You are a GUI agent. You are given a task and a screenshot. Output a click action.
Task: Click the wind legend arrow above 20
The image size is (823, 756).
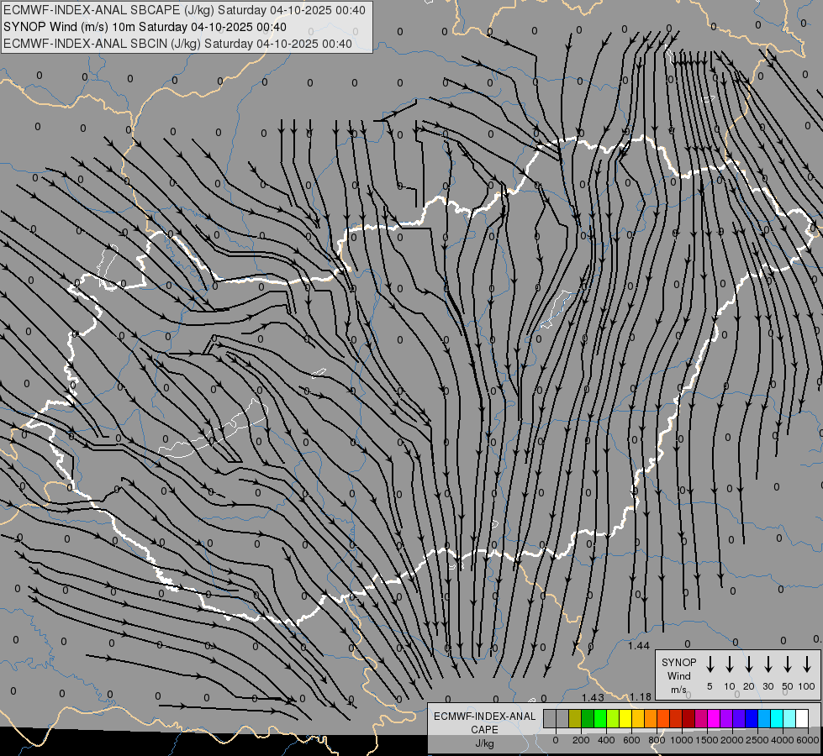tap(749, 664)
